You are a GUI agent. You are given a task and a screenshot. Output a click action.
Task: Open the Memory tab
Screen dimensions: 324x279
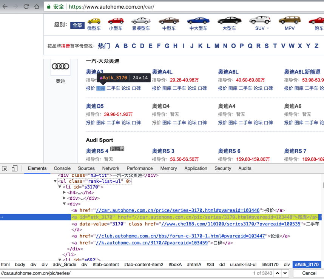click(x=169, y=168)
